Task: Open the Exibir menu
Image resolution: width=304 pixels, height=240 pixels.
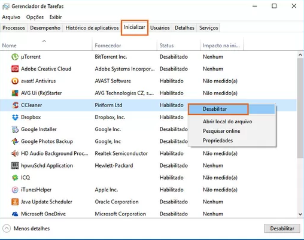Action: [x=56, y=17]
